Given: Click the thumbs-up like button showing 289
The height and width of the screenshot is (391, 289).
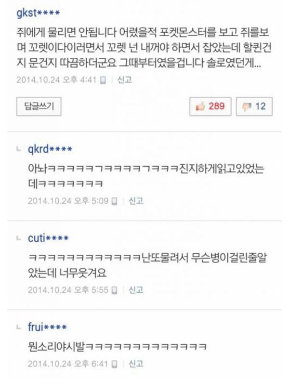Looking at the screenshot, I should click(210, 106).
